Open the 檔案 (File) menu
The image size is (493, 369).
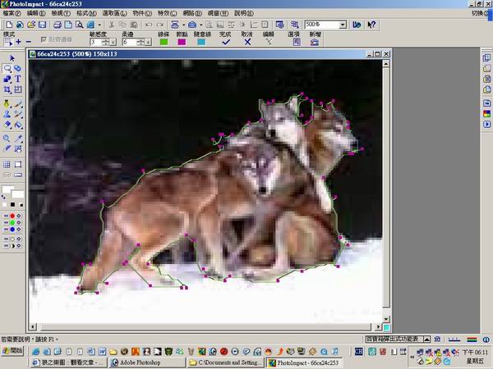[12, 13]
